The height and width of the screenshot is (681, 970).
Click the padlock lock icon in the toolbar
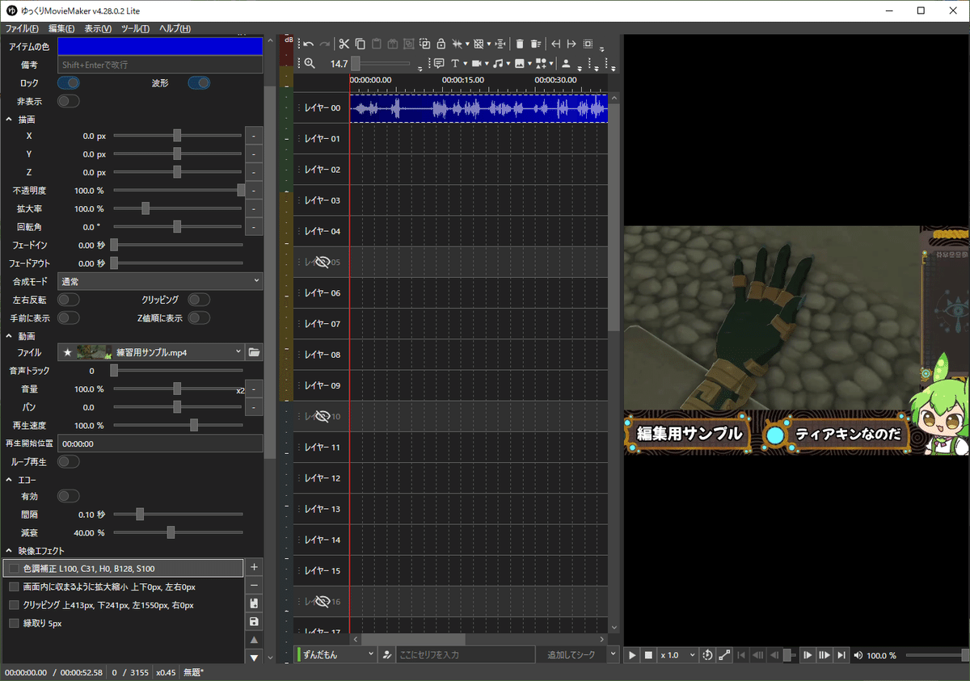[441, 44]
